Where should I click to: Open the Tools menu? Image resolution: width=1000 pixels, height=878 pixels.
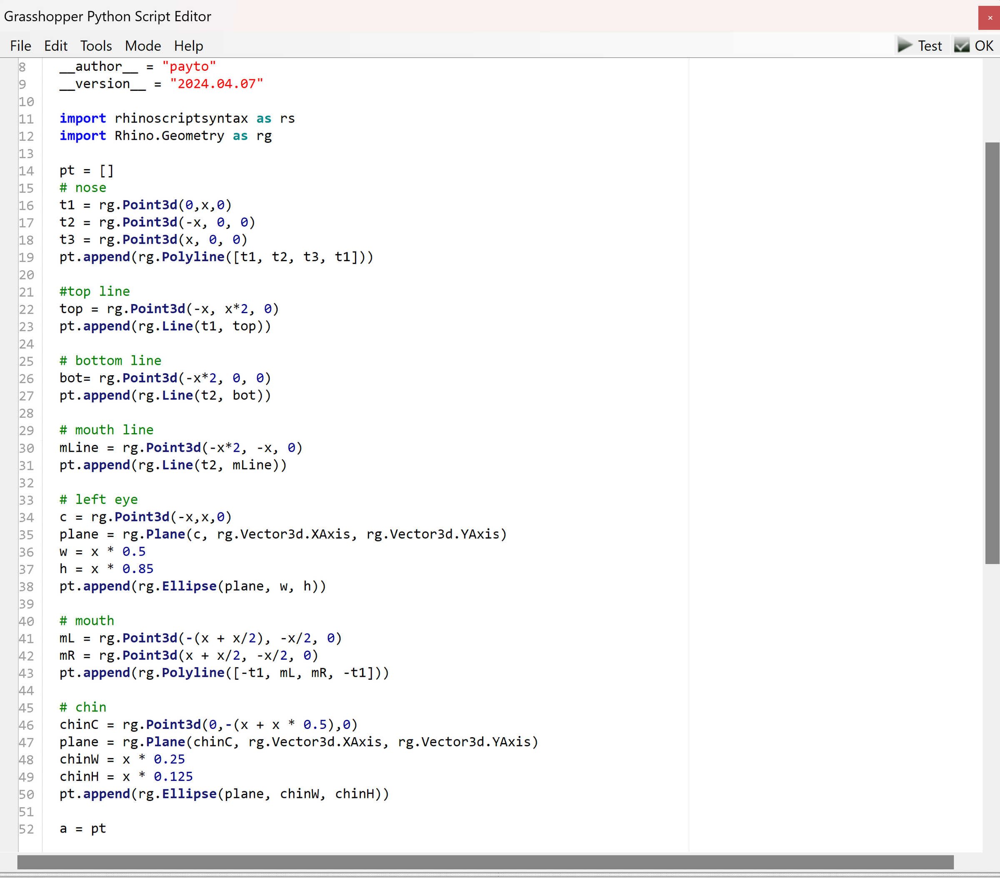[96, 46]
